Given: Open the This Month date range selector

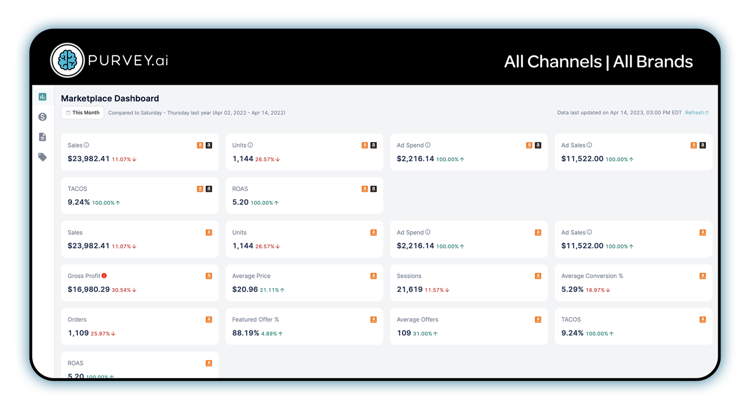Looking at the screenshot, I should point(82,113).
